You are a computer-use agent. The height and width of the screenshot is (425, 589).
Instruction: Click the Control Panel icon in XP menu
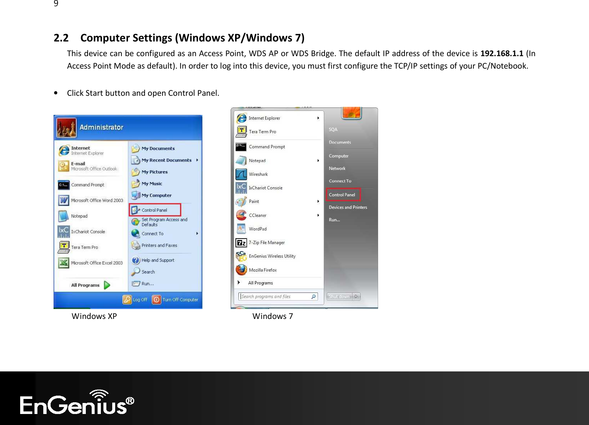click(x=136, y=210)
